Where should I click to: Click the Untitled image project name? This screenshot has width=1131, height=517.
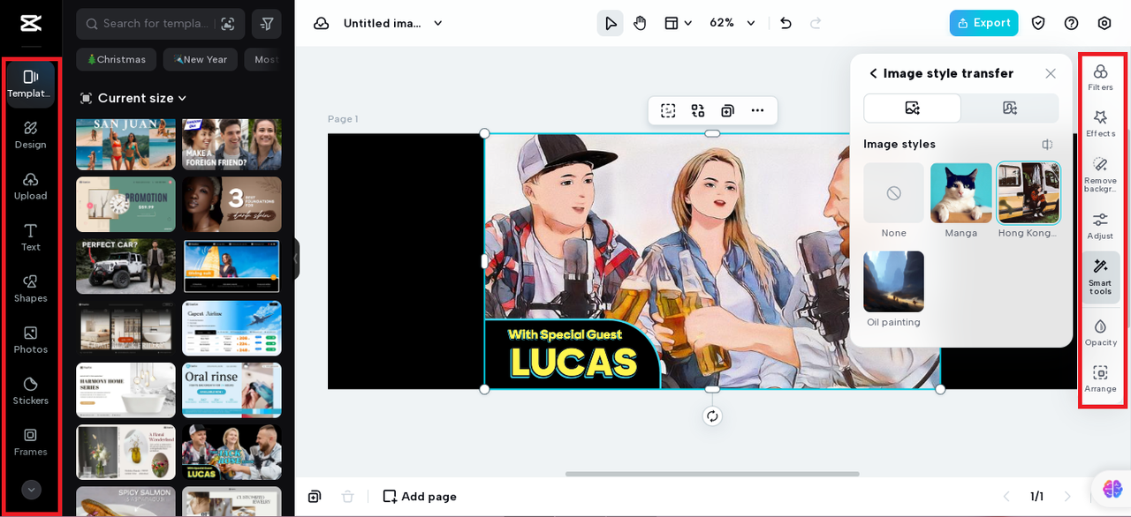[x=383, y=23]
